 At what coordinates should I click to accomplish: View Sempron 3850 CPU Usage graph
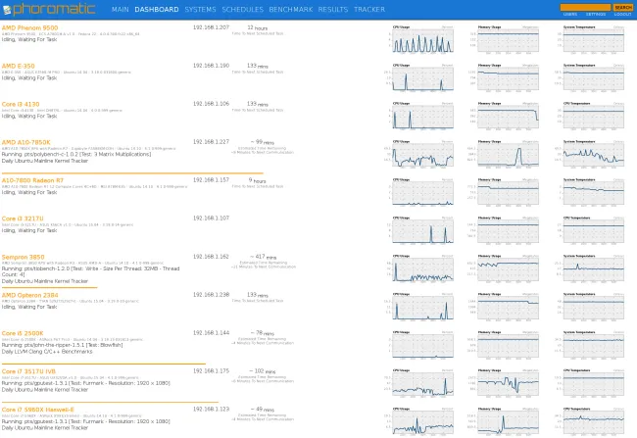(422, 269)
